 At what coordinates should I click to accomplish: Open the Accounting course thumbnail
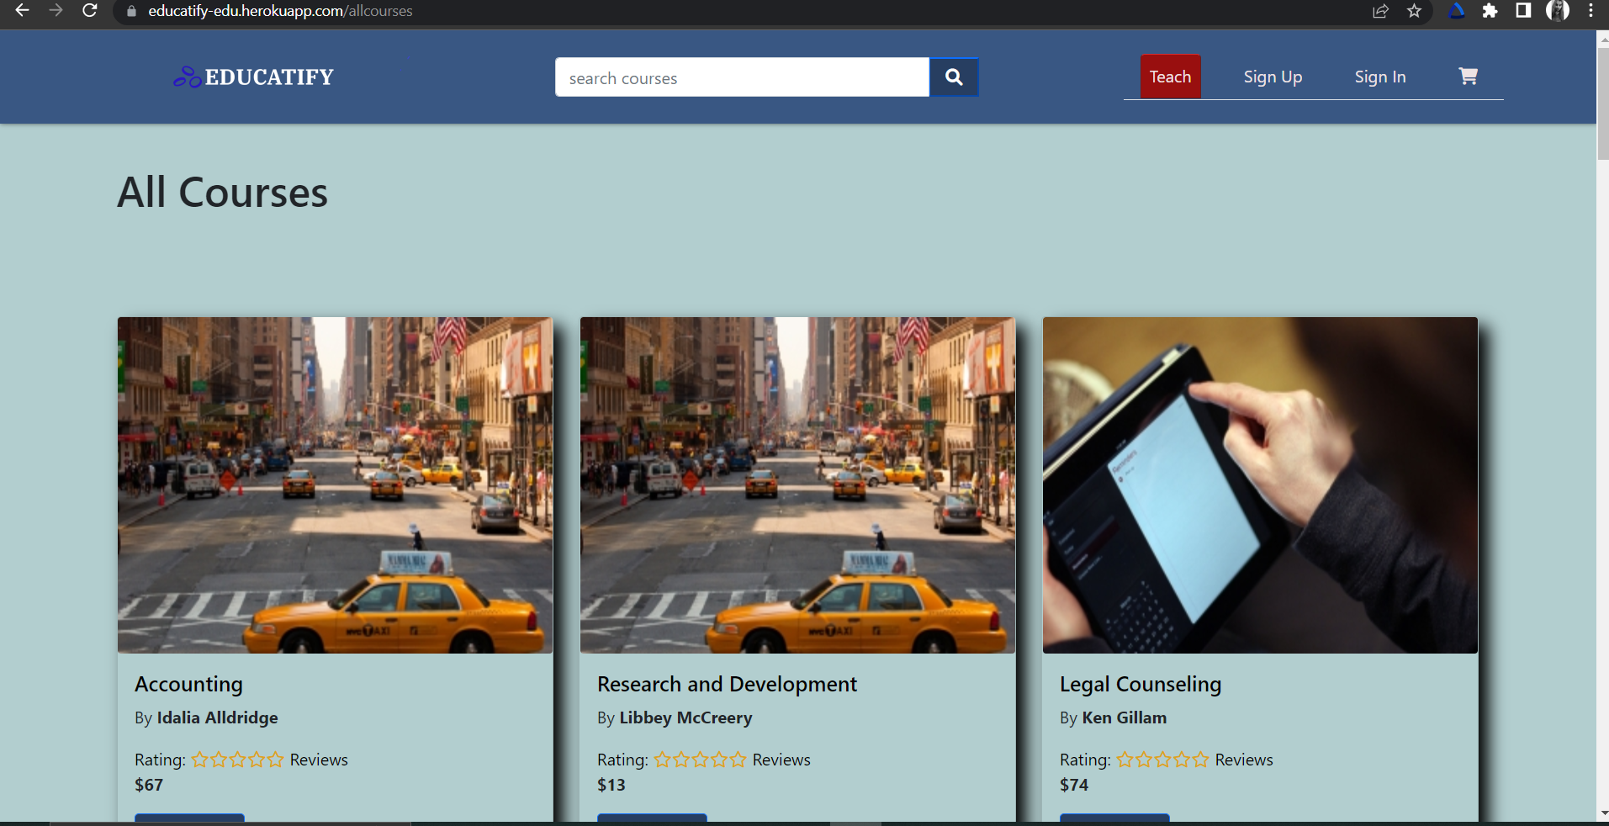click(x=335, y=484)
